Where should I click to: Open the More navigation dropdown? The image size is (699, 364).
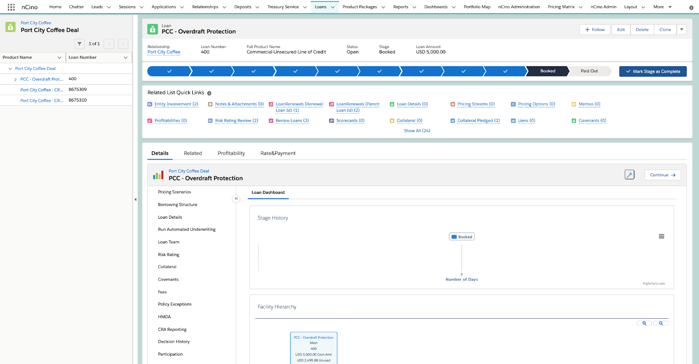click(x=662, y=7)
